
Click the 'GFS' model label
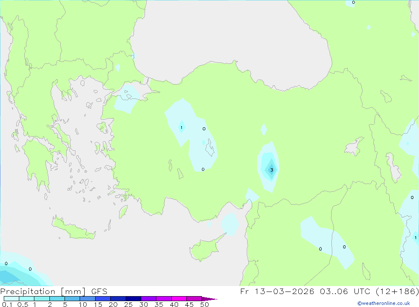(99, 292)
